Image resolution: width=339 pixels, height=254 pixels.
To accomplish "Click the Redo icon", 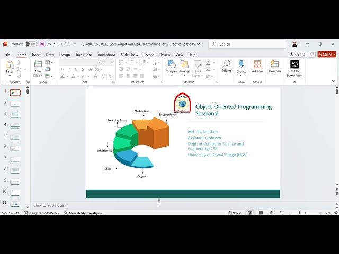I will pyautogui.click(x=60, y=44).
